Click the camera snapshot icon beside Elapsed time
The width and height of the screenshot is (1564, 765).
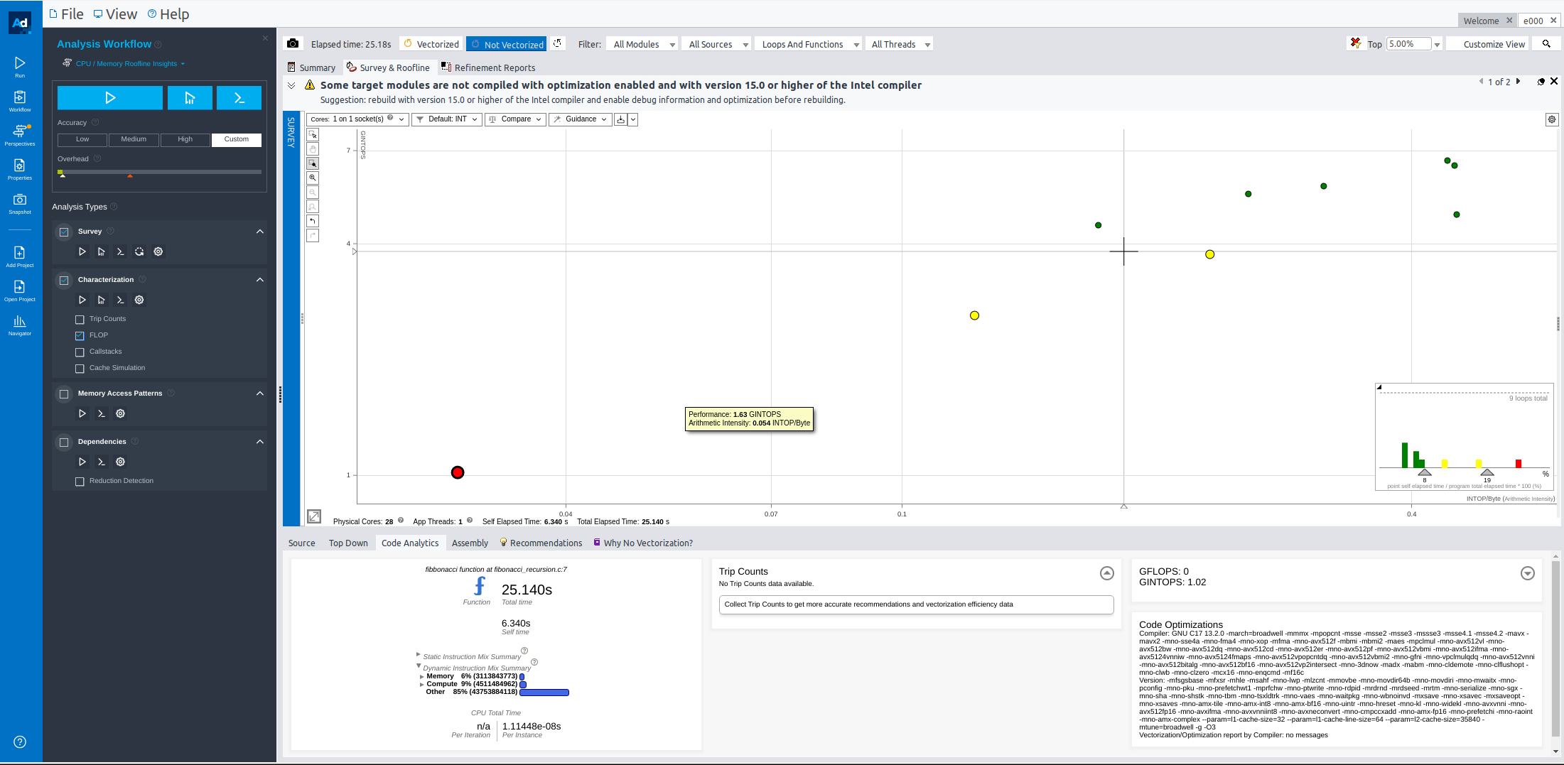coord(292,44)
